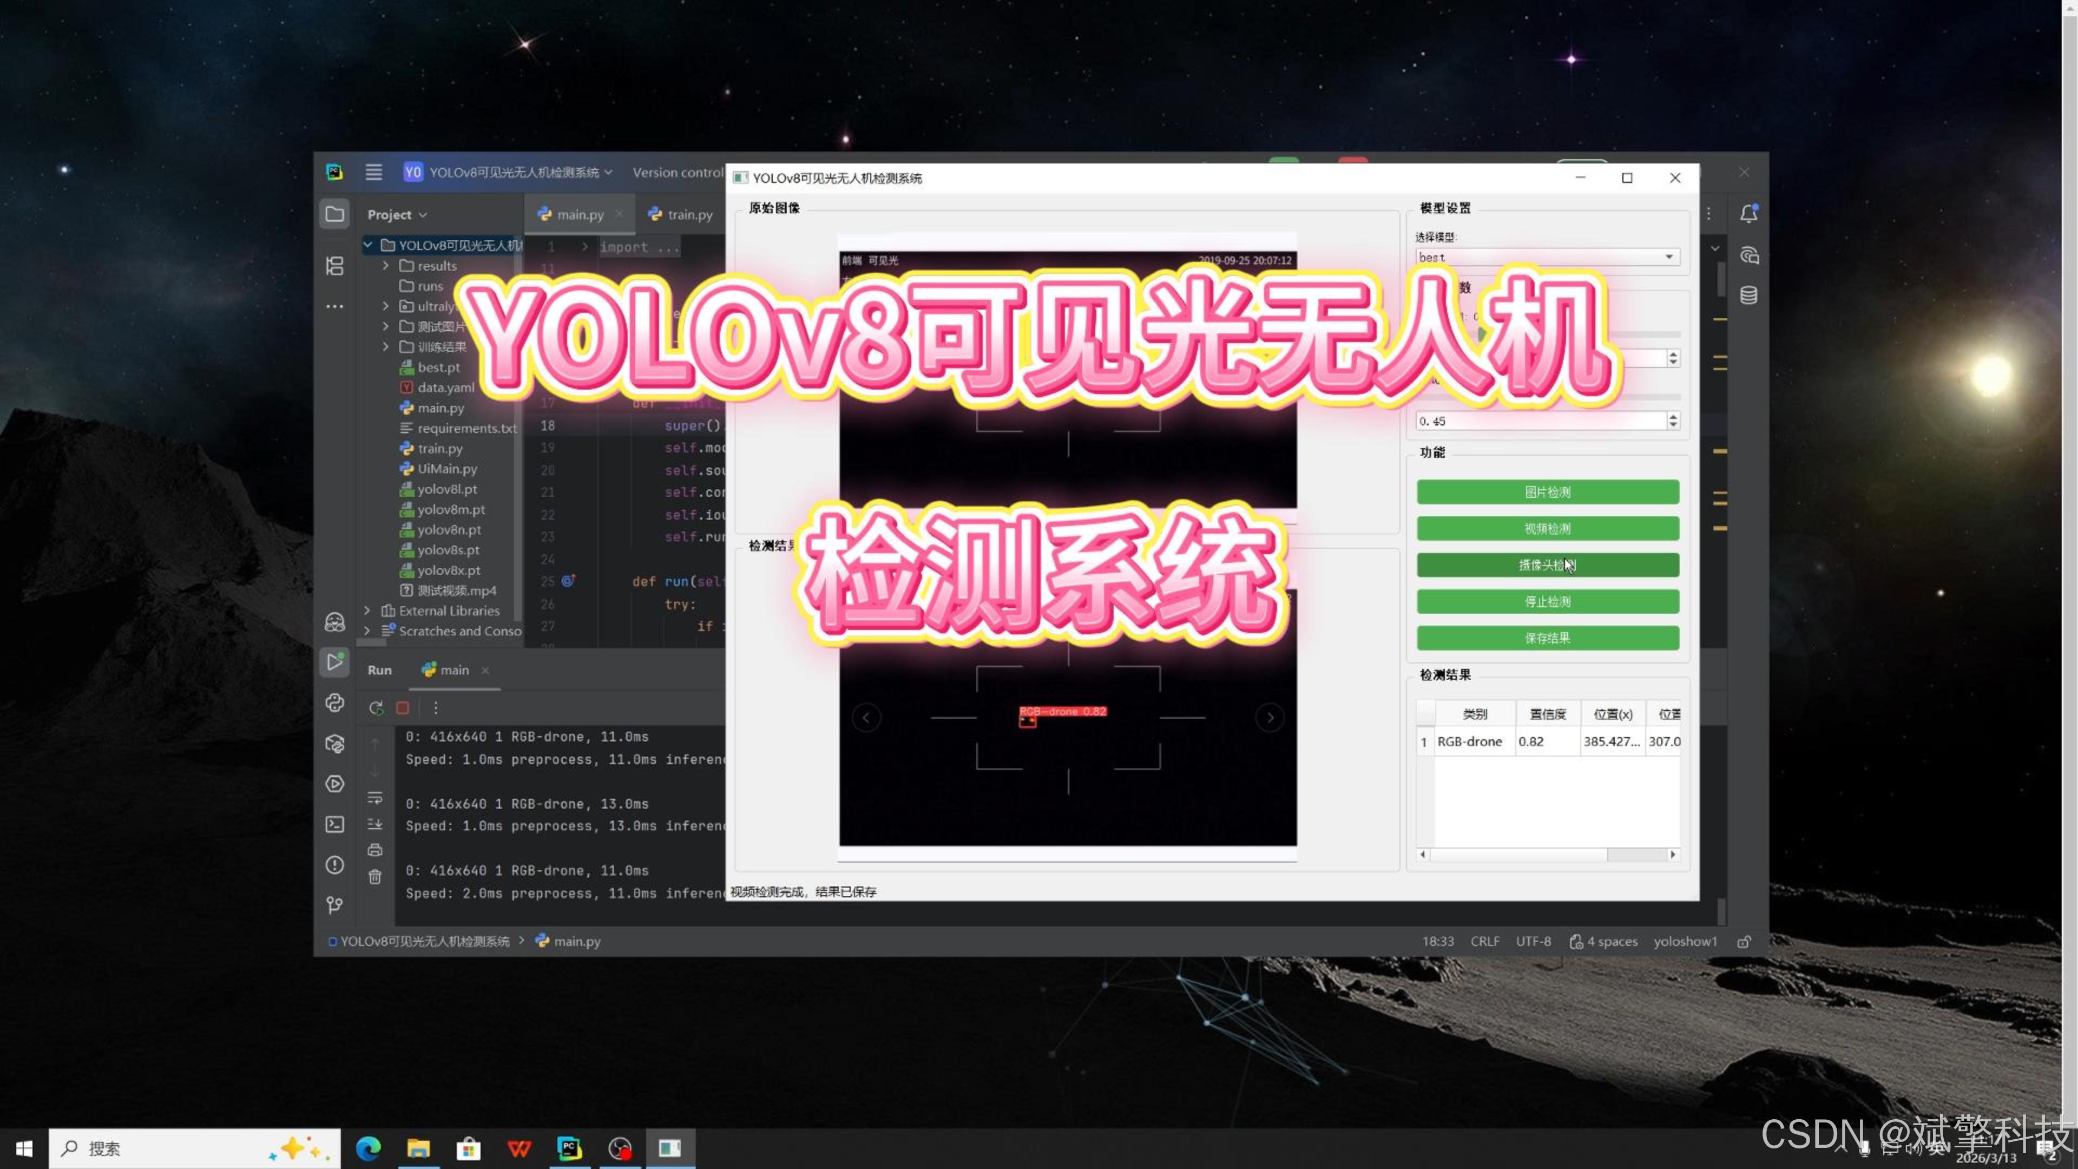The width and height of the screenshot is (2078, 1169).
Task: Click the trash Clear console icon
Action: pos(375,876)
